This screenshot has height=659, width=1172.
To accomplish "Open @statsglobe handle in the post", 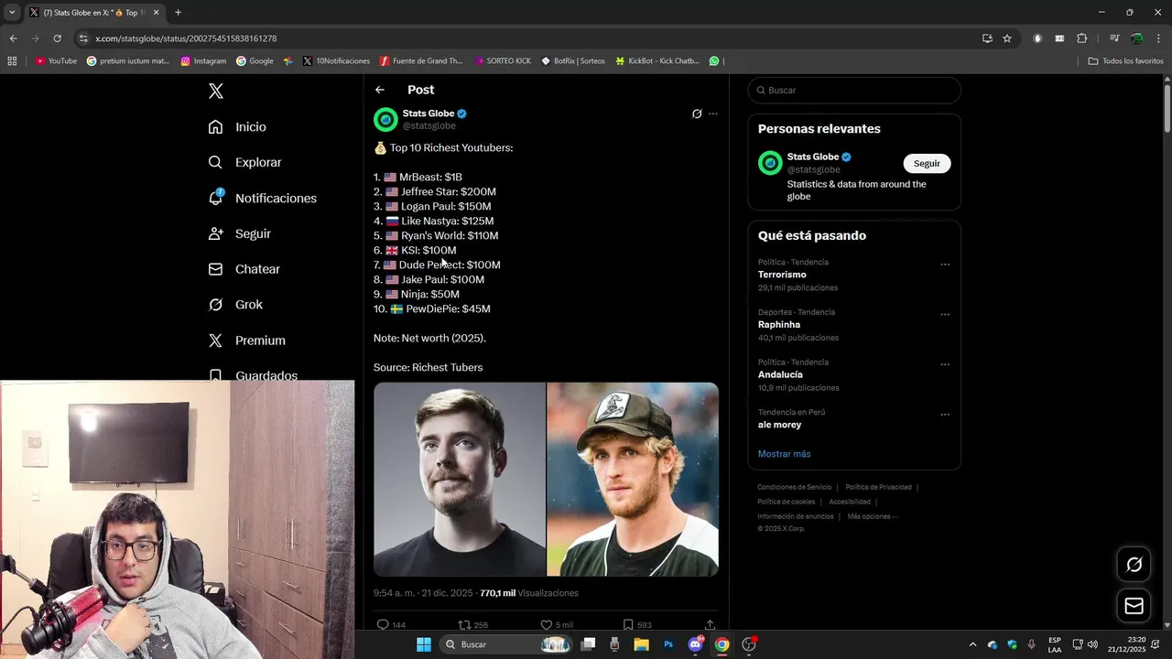I will (x=429, y=126).
